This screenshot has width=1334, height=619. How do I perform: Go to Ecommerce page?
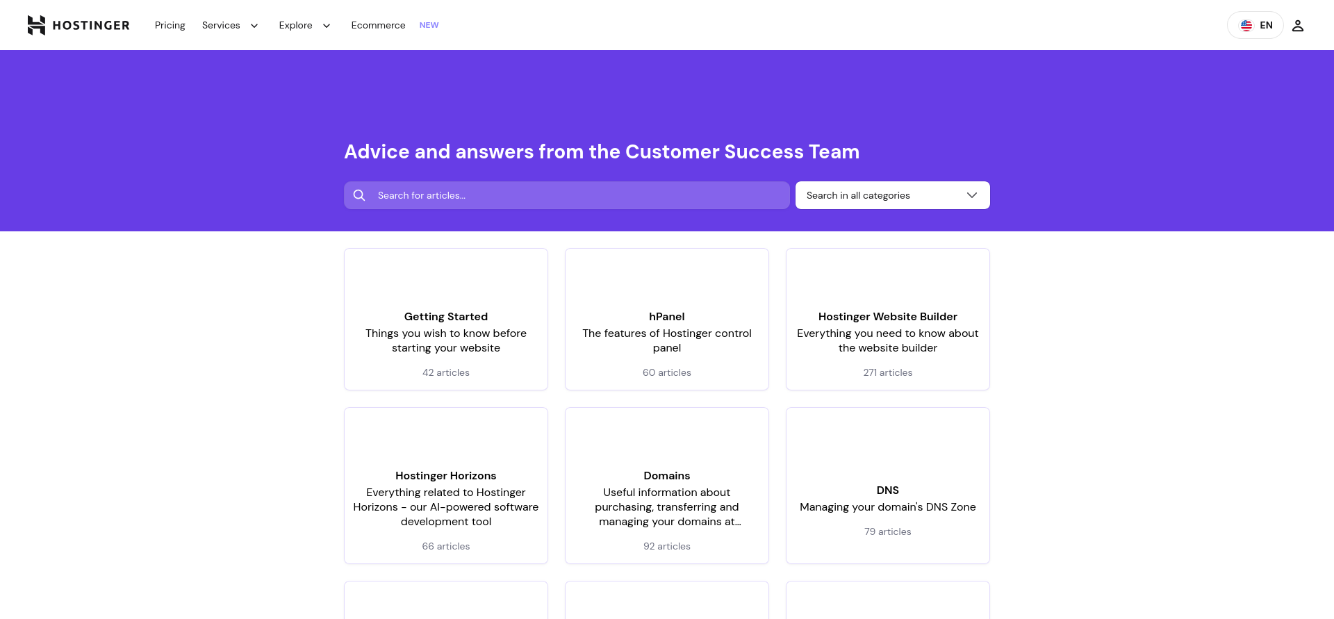[x=378, y=25]
